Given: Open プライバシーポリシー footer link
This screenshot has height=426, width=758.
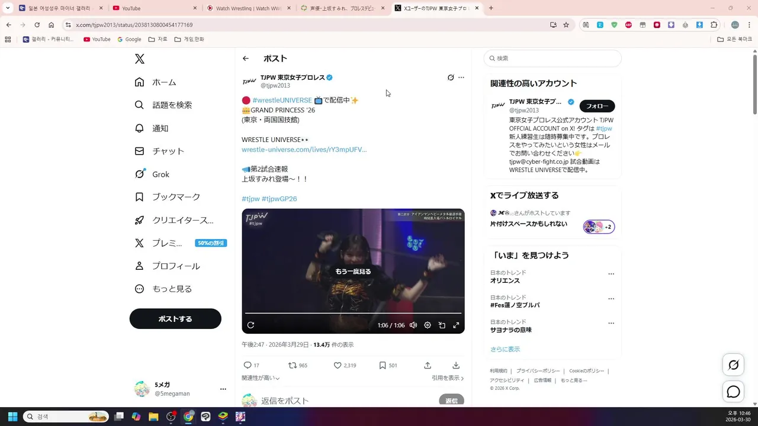Looking at the screenshot, I should (538, 371).
